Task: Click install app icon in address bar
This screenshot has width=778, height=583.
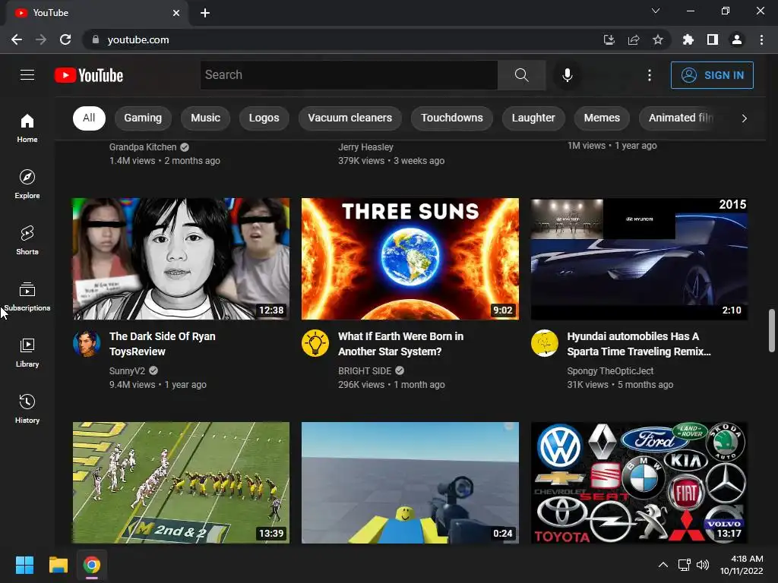Action: pos(609,39)
